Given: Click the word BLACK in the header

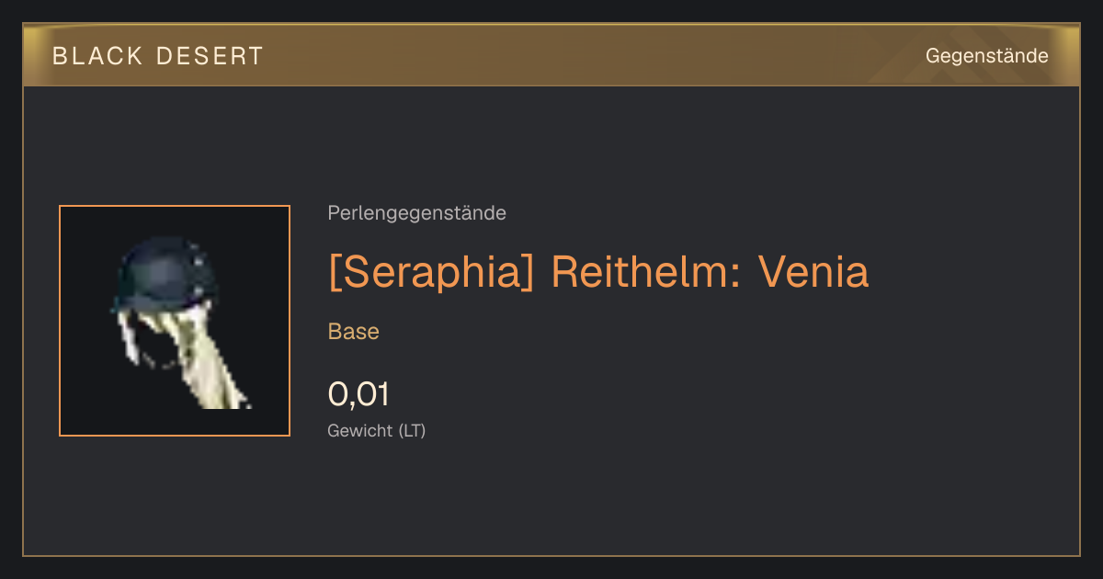Looking at the screenshot, I should click(x=97, y=56).
